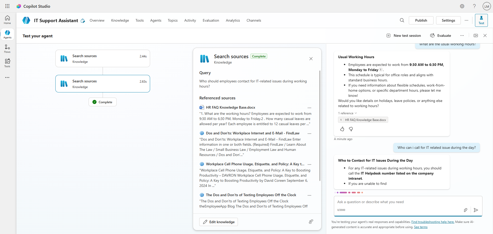The width and height of the screenshot is (493, 234).
Task: Expand the 1 reference dropdown
Action: (347, 113)
